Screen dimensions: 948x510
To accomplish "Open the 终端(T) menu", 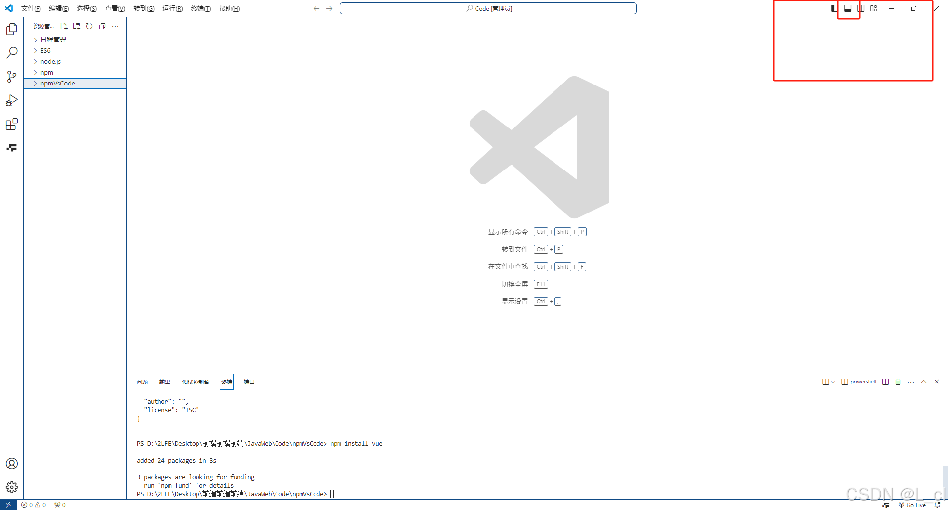I will click(200, 8).
